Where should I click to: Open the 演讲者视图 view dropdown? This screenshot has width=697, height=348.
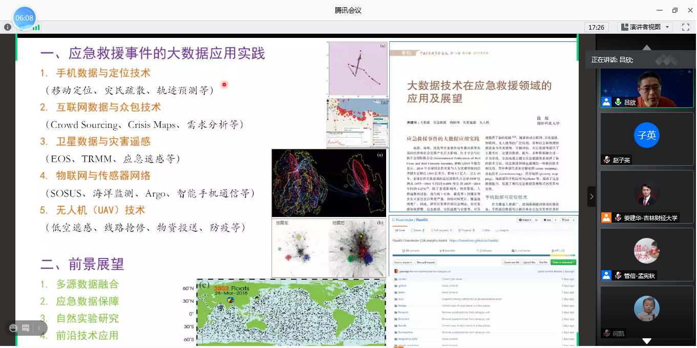point(645,27)
